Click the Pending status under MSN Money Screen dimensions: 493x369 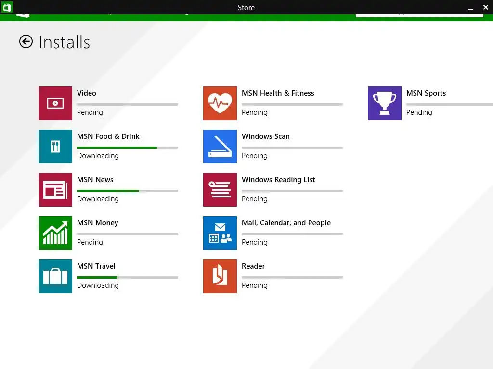coord(90,243)
